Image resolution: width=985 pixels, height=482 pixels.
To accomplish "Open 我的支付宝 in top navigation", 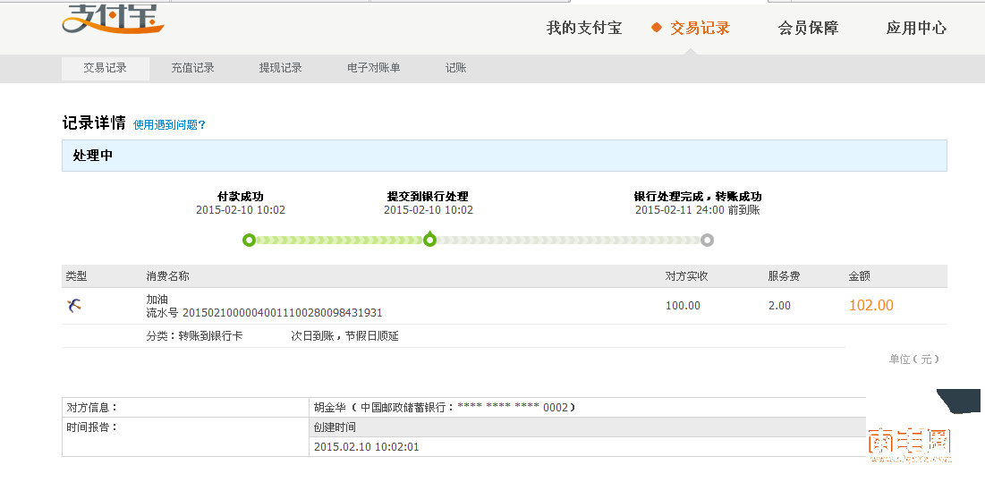I will coord(583,28).
